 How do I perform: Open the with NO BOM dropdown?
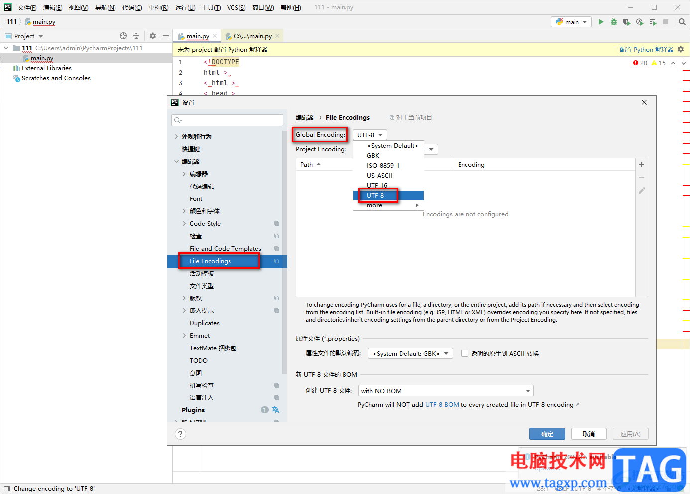point(446,391)
